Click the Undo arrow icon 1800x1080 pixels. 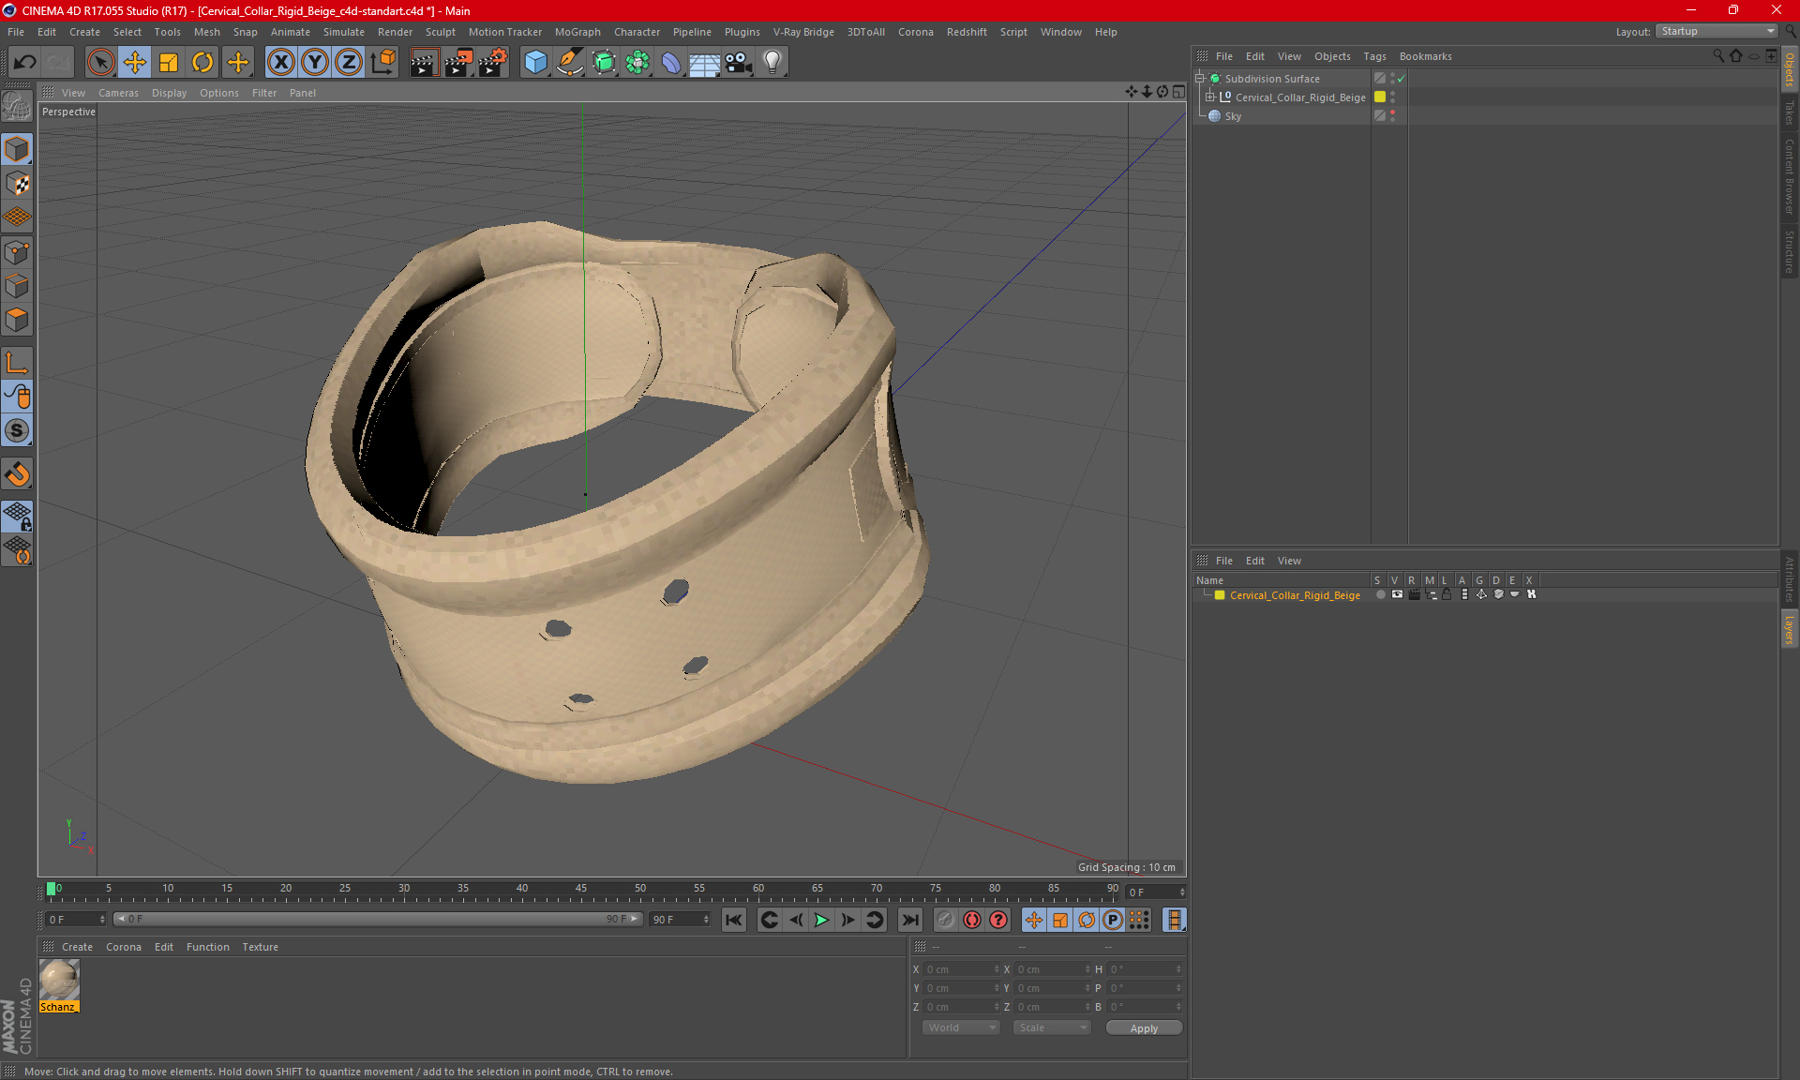[25, 62]
